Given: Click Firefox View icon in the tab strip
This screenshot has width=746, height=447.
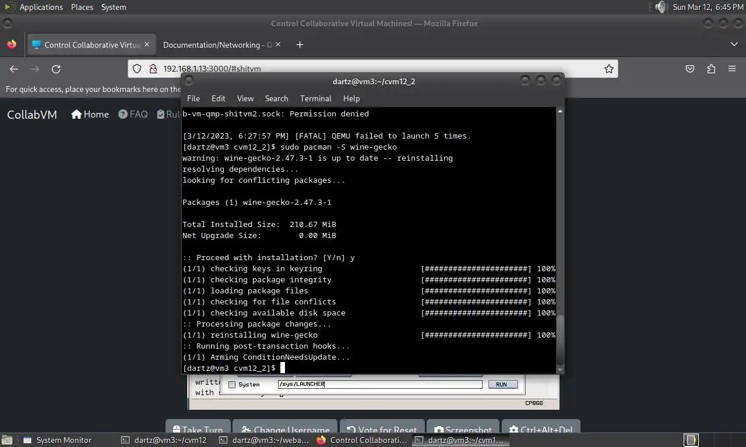Looking at the screenshot, I should [12, 45].
